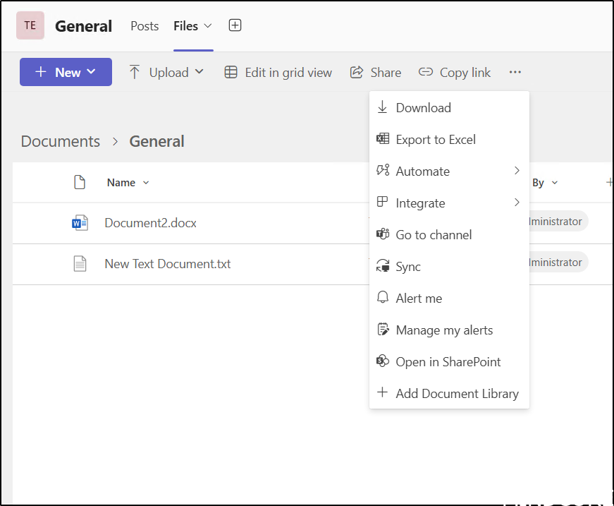This screenshot has width=614, height=506.
Task: Open Edit in grid view
Action: point(278,72)
